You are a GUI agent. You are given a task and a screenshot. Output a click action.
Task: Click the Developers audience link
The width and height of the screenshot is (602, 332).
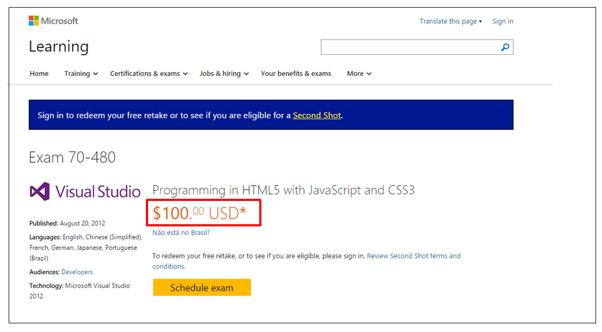(77, 272)
